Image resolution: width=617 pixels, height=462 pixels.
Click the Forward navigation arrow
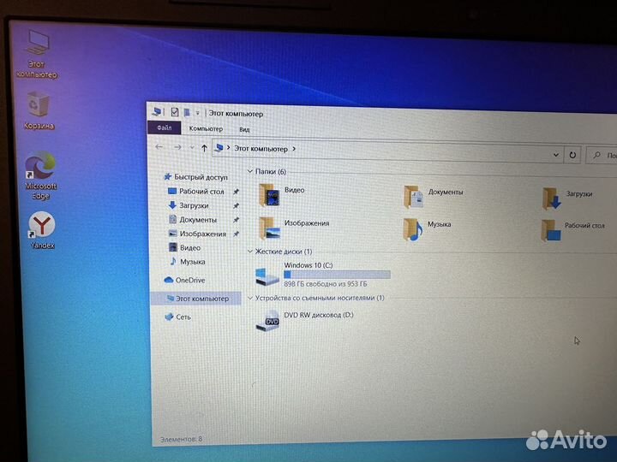[178, 147]
